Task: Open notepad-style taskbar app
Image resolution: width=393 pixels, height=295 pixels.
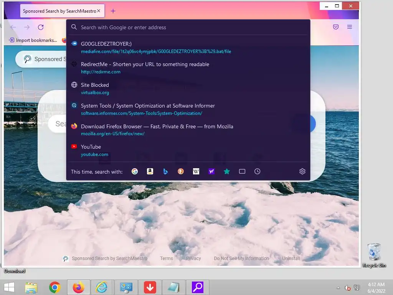Action: tap(174, 287)
